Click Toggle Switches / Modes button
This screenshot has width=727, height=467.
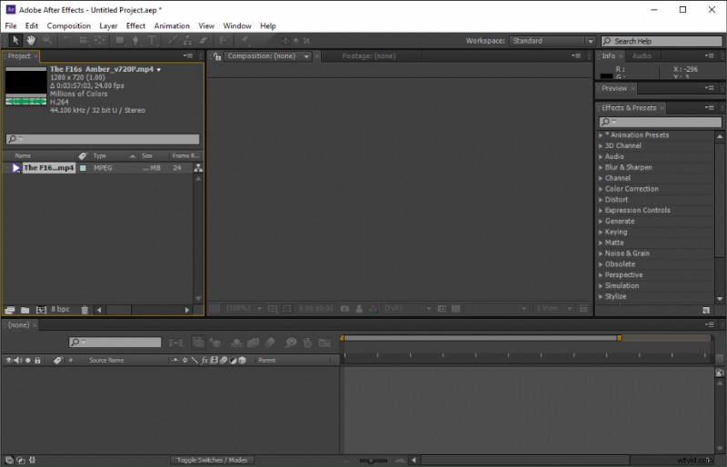(212, 460)
